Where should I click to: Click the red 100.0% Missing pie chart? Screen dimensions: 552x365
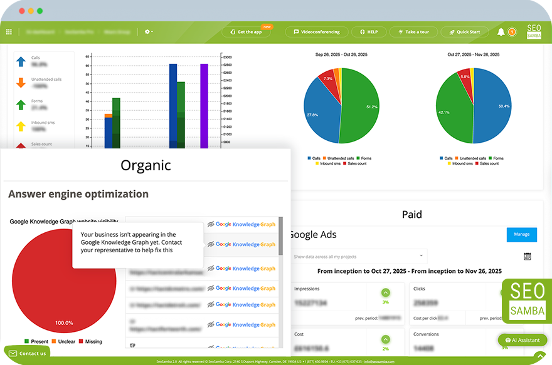(64, 280)
